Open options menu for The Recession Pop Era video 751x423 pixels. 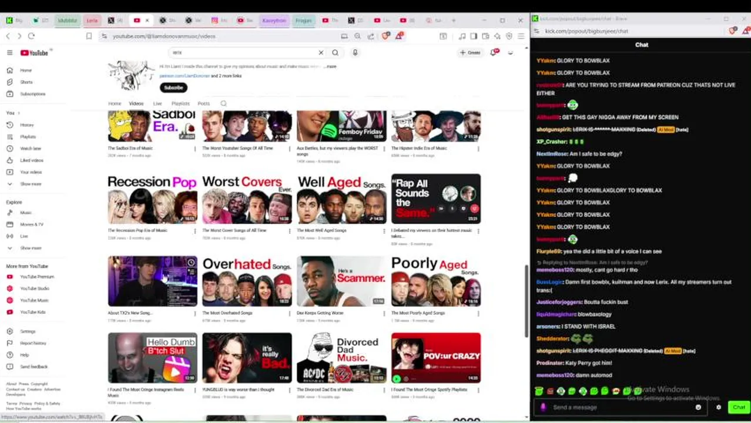tap(195, 231)
